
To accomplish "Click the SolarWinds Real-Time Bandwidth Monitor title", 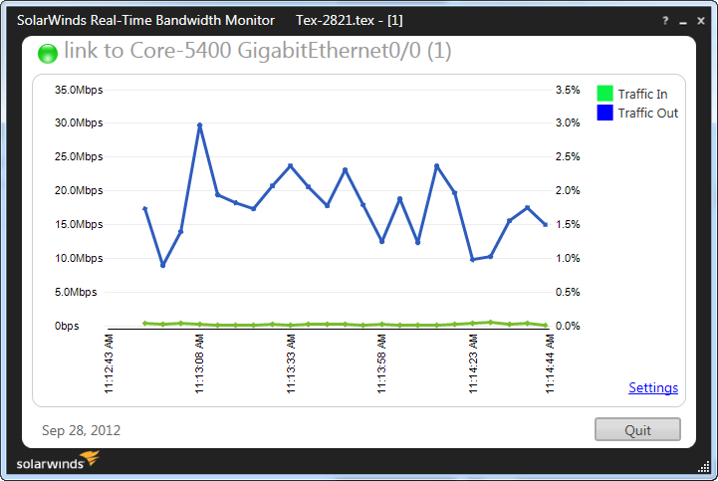I will point(145,21).
